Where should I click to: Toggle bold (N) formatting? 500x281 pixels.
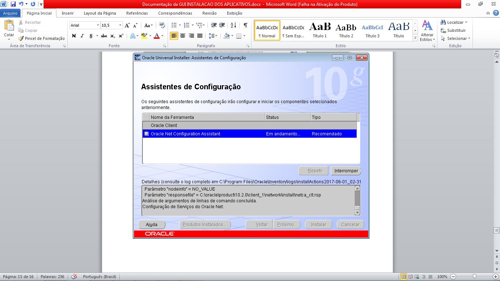pos(74,36)
